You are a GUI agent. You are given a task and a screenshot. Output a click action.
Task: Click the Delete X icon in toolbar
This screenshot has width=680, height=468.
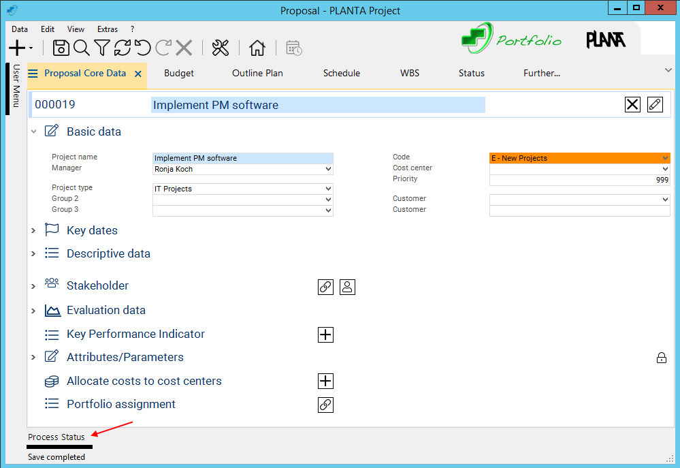(184, 48)
